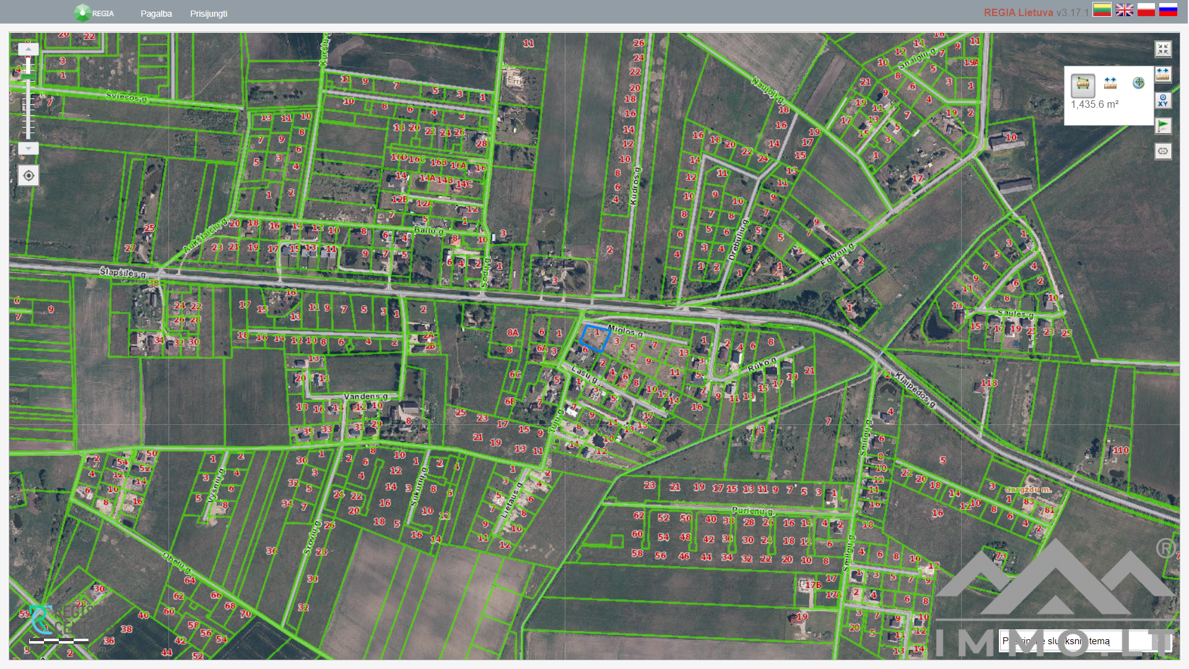Click the blue outlined parcel on map

click(x=595, y=338)
